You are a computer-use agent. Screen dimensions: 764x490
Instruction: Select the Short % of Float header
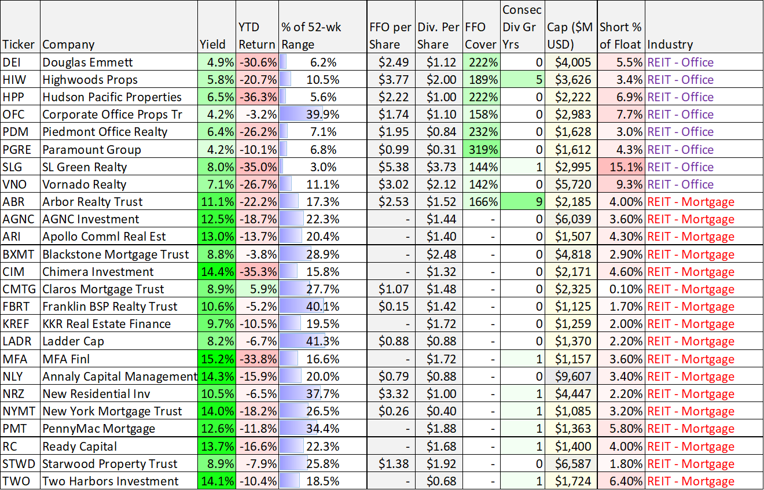(621, 27)
